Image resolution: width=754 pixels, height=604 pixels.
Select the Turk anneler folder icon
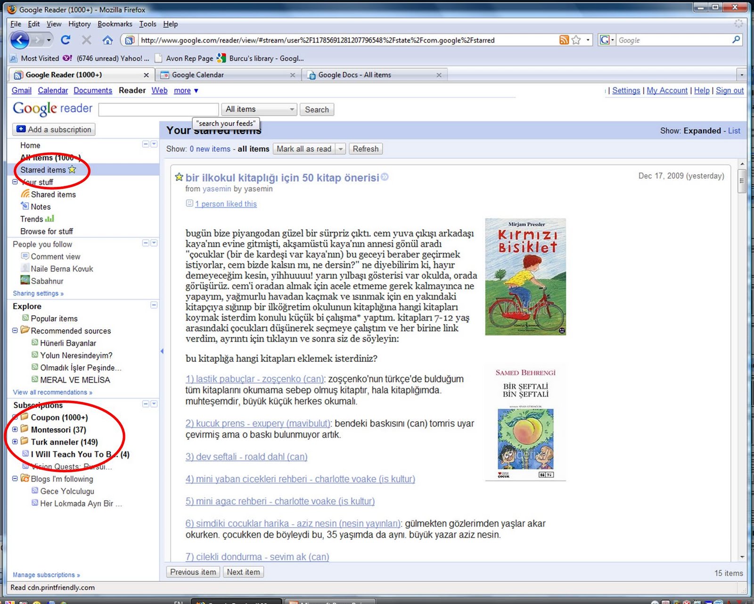pyautogui.click(x=25, y=441)
